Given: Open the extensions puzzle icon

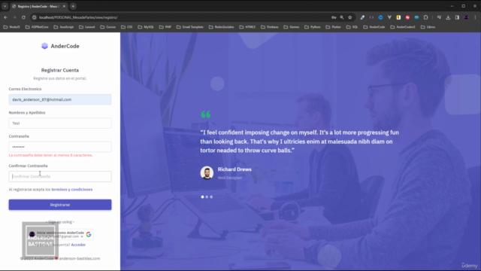Looking at the screenshot, I should (426, 17).
